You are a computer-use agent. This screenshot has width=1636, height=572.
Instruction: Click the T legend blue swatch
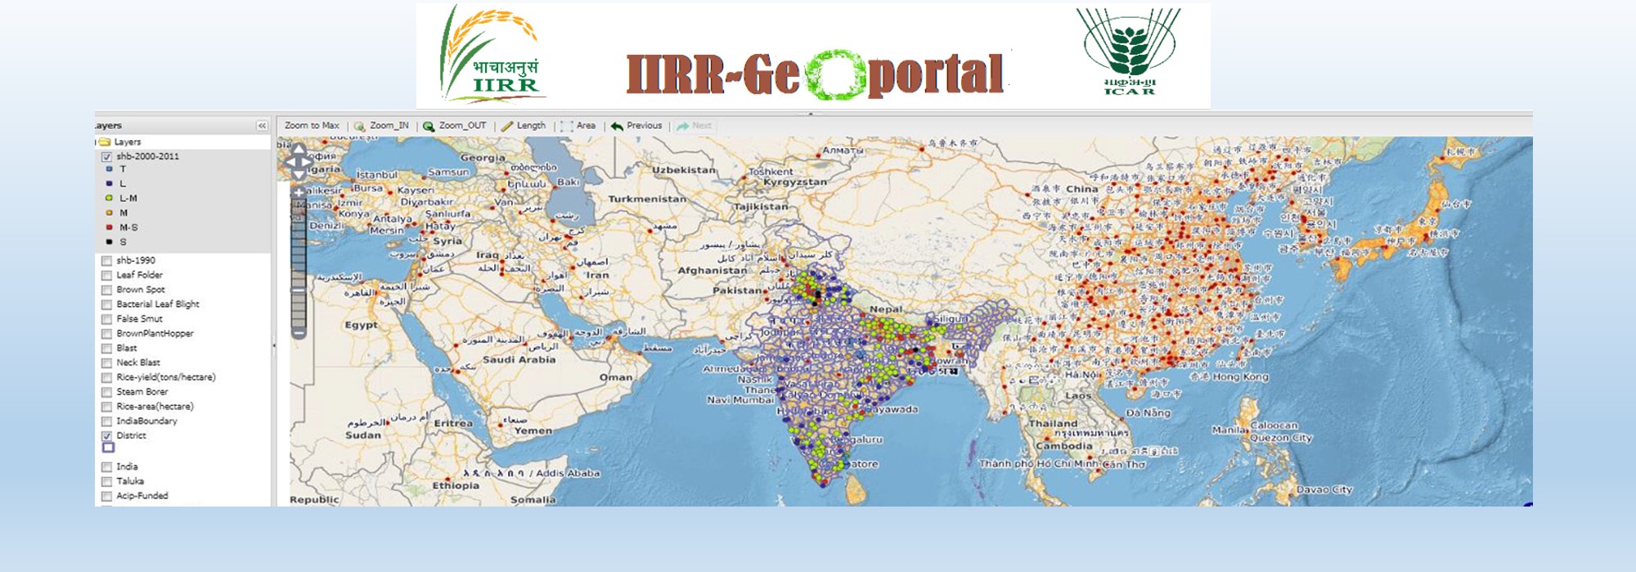(109, 169)
